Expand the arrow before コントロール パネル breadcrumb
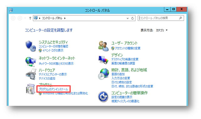The width and height of the screenshot is (201, 119). 40,18
